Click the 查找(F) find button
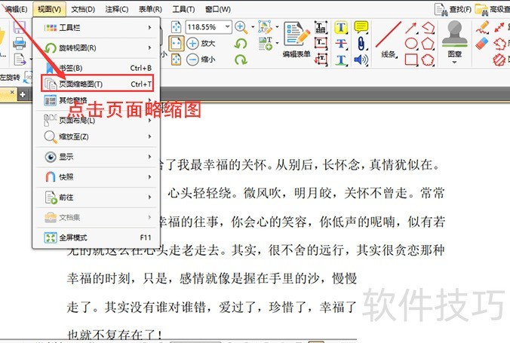The height and width of the screenshot is (343, 510). point(453,10)
